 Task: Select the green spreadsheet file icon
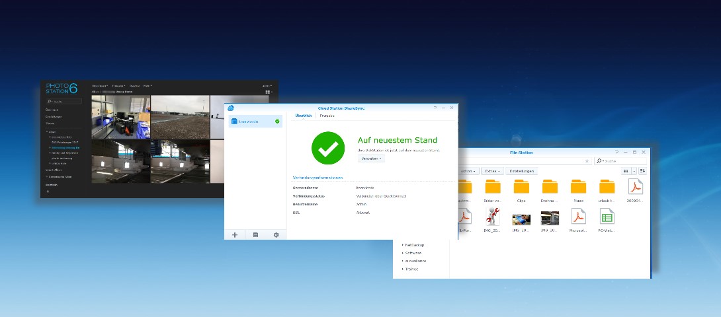tap(607, 216)
